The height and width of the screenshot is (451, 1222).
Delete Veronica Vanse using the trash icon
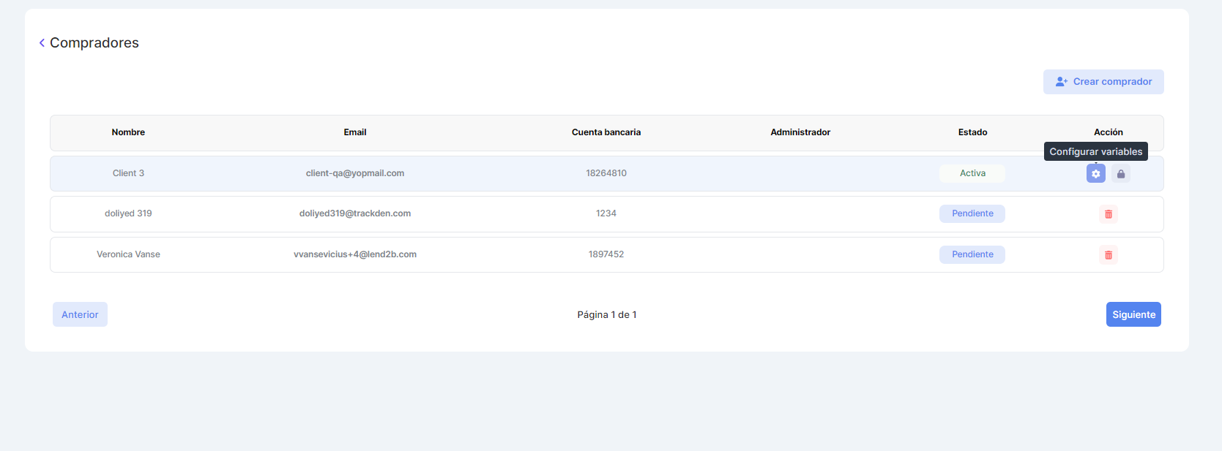point(1108,255)
